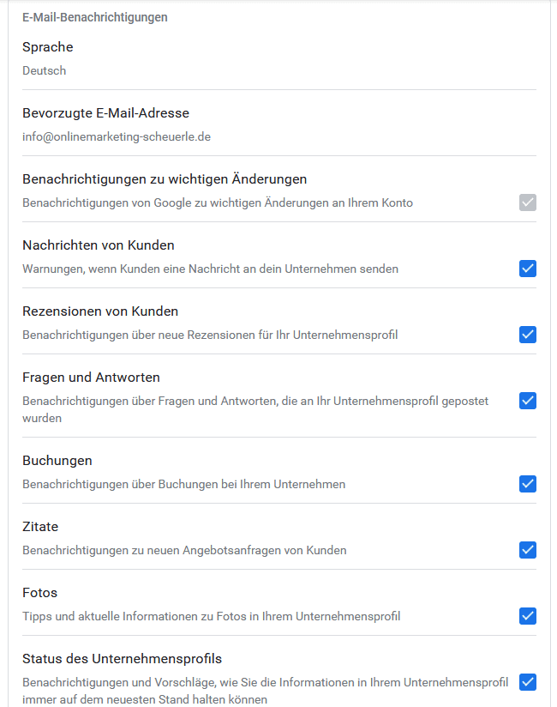Screen dimensions: 557x707
Task: Turn off the Buchungen notifications checkbox
Action: point(528,484)
